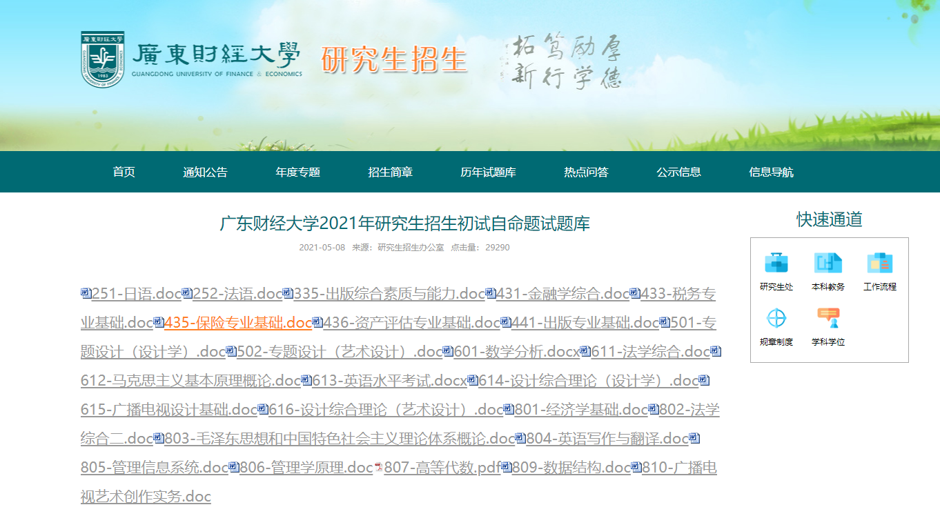The image size is (940, 516).
Task: Download 435-保险专业基础.doc file
Action: (238, 323)
